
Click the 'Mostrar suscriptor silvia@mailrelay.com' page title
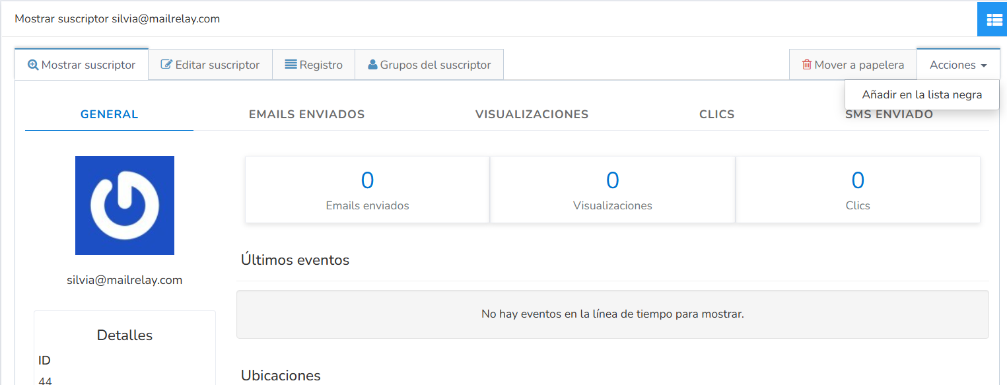tap(117, 18)
